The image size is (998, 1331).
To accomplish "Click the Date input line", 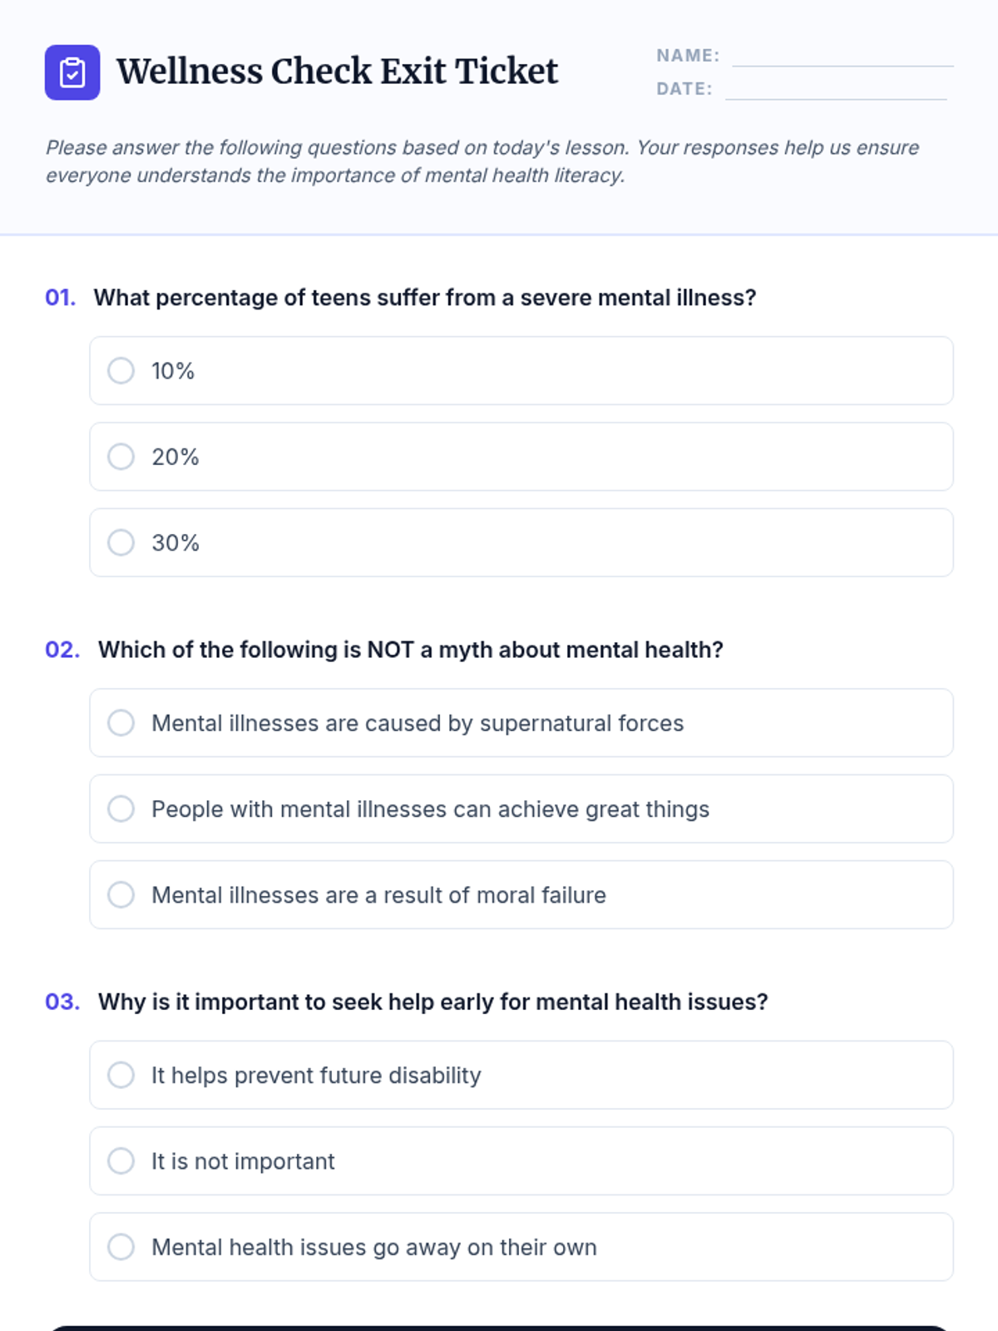I will [835, 90].
